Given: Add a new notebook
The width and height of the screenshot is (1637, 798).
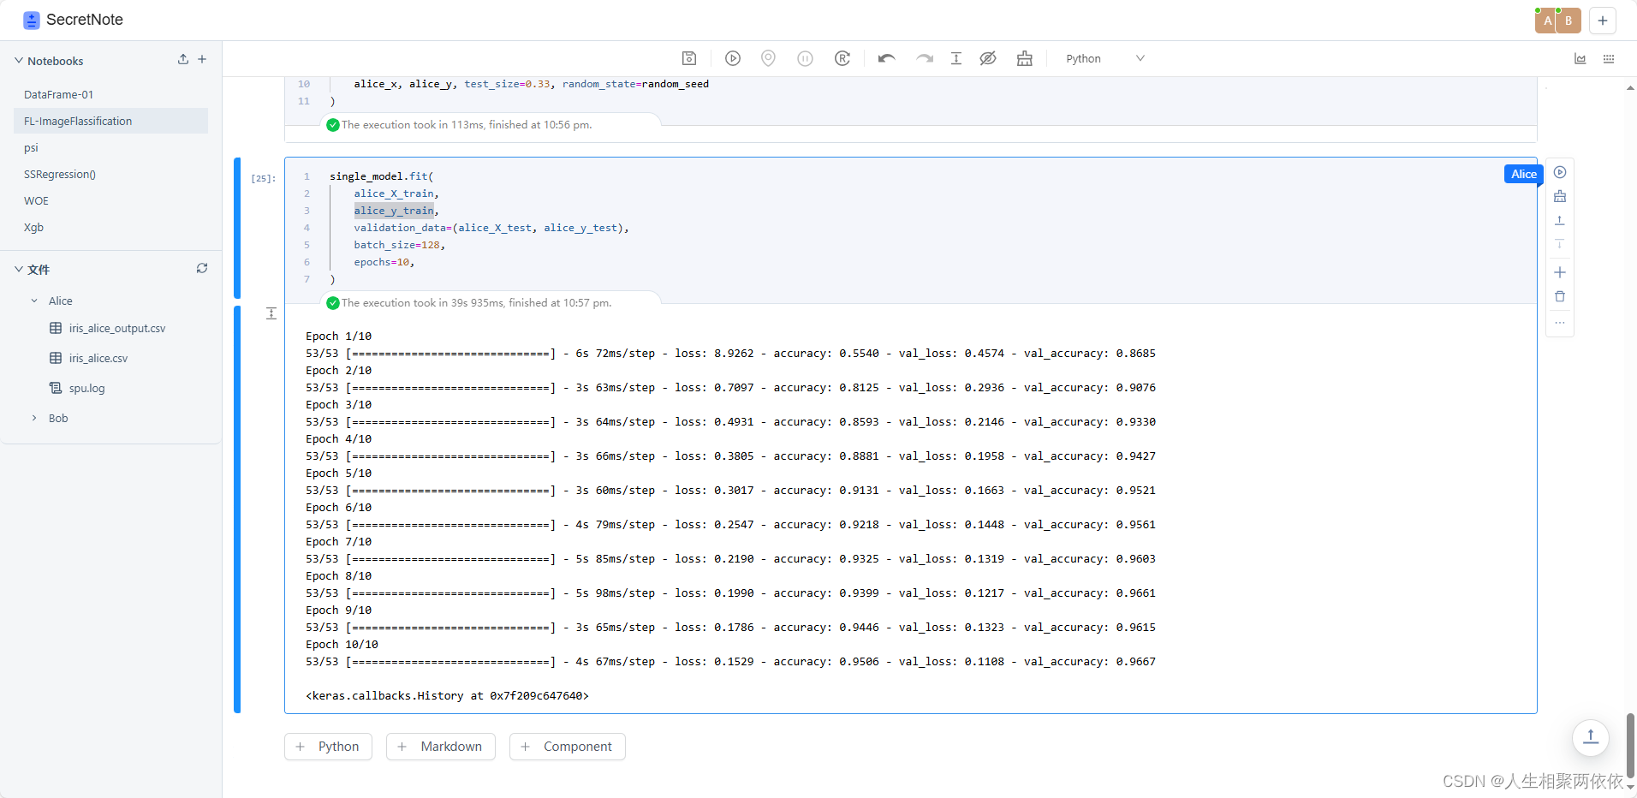Looking at the screenshot, I should coord(202,59).
